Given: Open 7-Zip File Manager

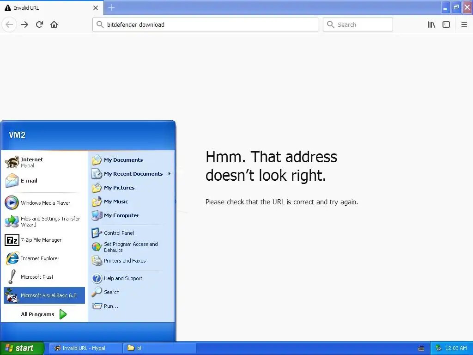Looking at the screenshot, I should click(44, 240).
